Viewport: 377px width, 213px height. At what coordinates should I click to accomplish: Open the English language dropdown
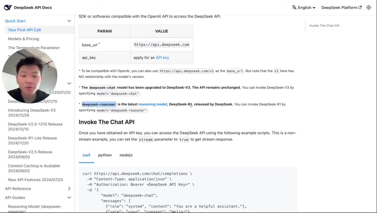304,8
